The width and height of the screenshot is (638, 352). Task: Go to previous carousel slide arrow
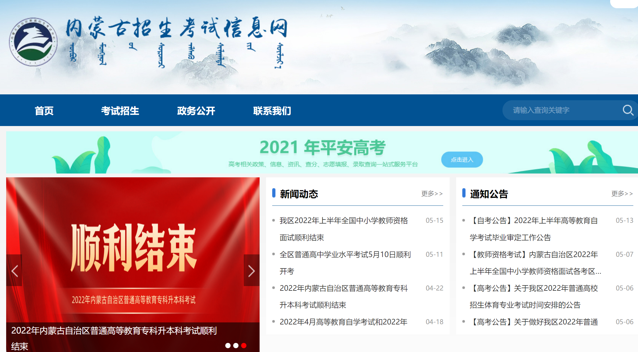(14, 271)
